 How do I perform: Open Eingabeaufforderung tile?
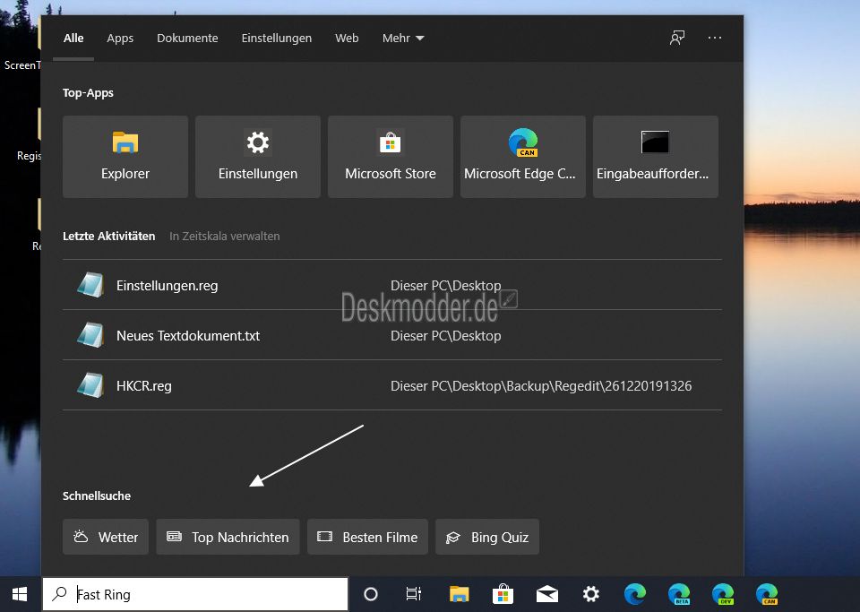coord(656,156)
